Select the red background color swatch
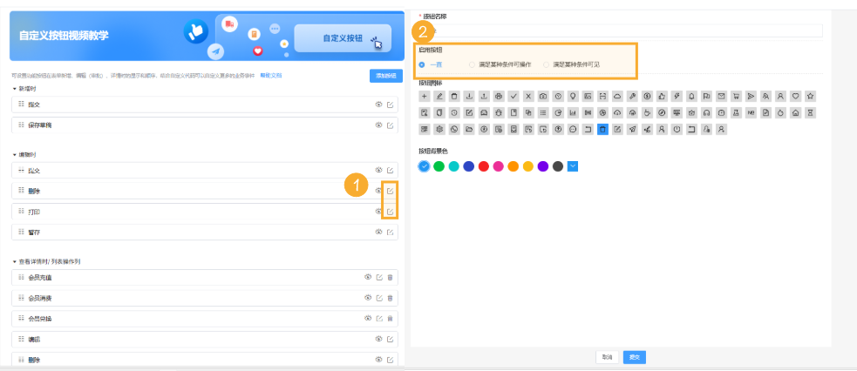 [x=483, y=166]
